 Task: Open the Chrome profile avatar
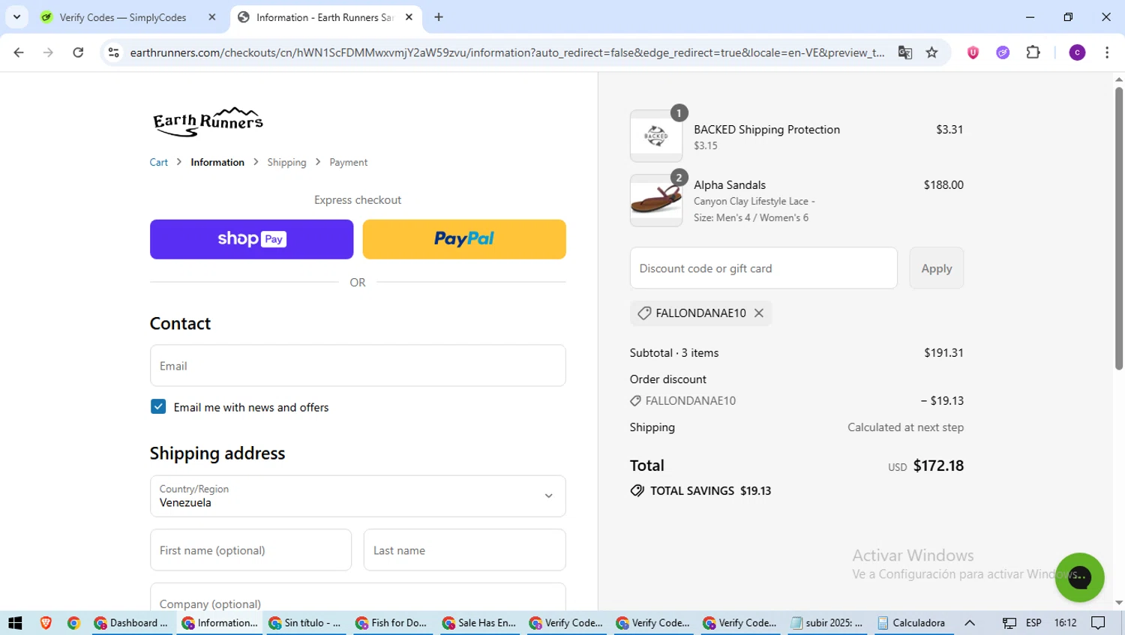tap(1077, 52)
